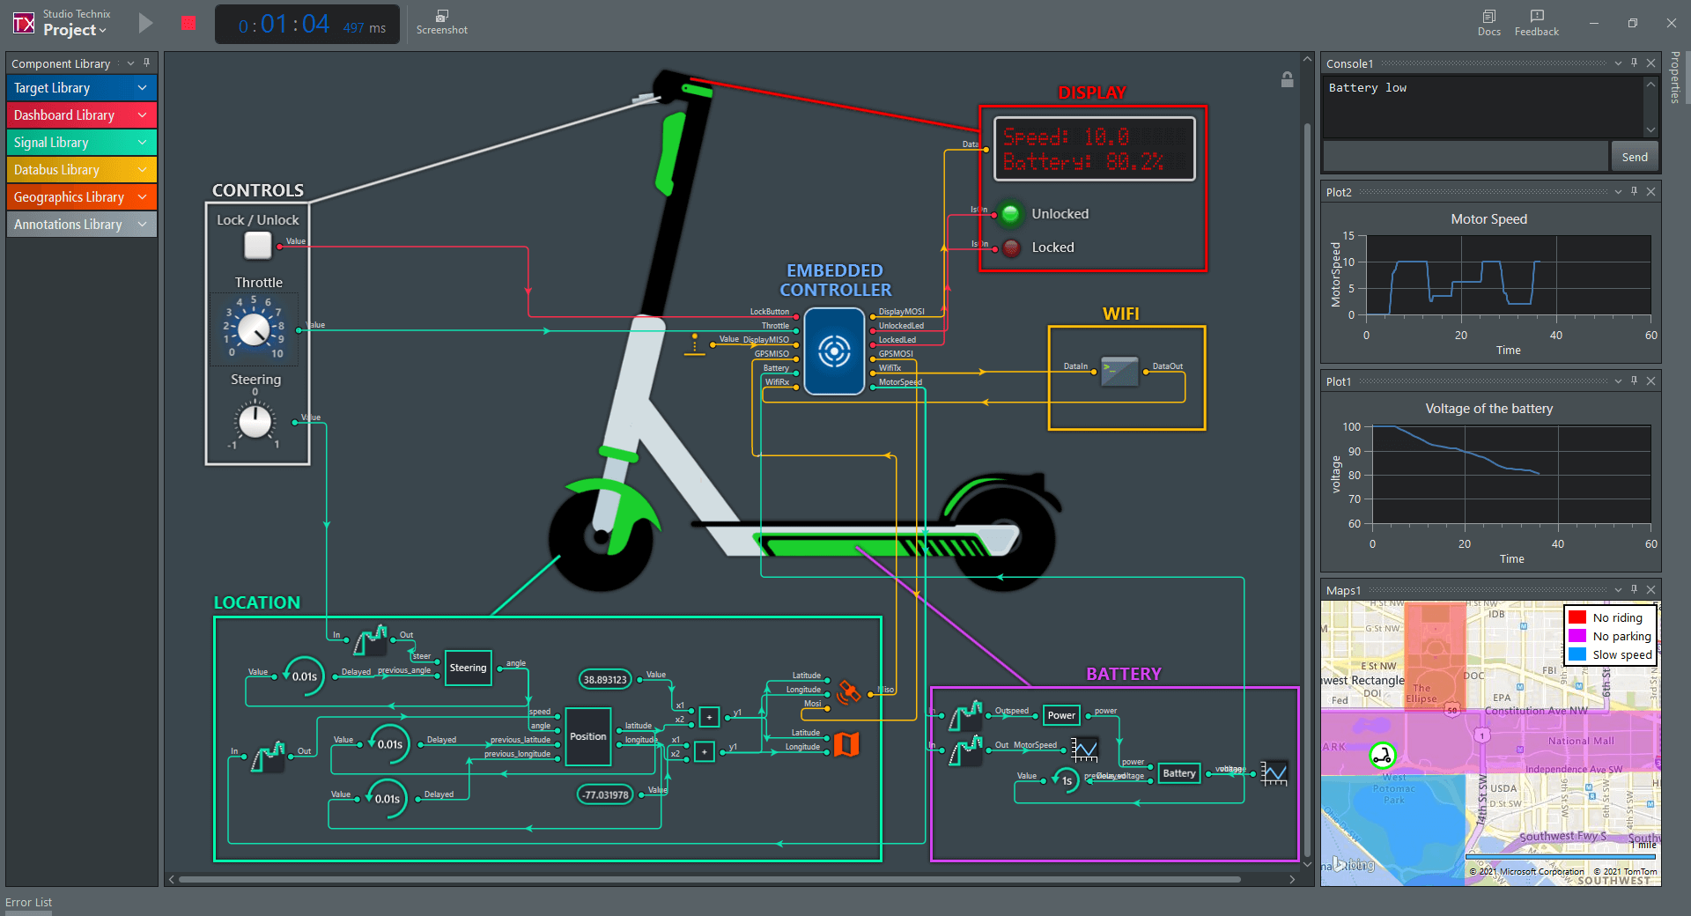
Task: Open the Error List tab
Action: (x=28, y=903)
